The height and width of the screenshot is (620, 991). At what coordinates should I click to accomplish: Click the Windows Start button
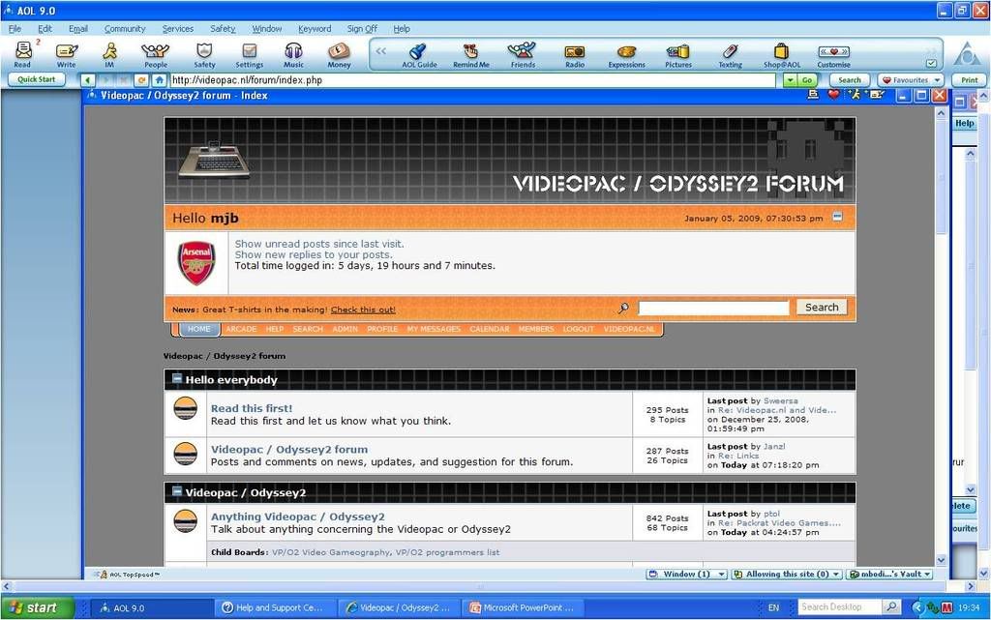tap(37, 607)
